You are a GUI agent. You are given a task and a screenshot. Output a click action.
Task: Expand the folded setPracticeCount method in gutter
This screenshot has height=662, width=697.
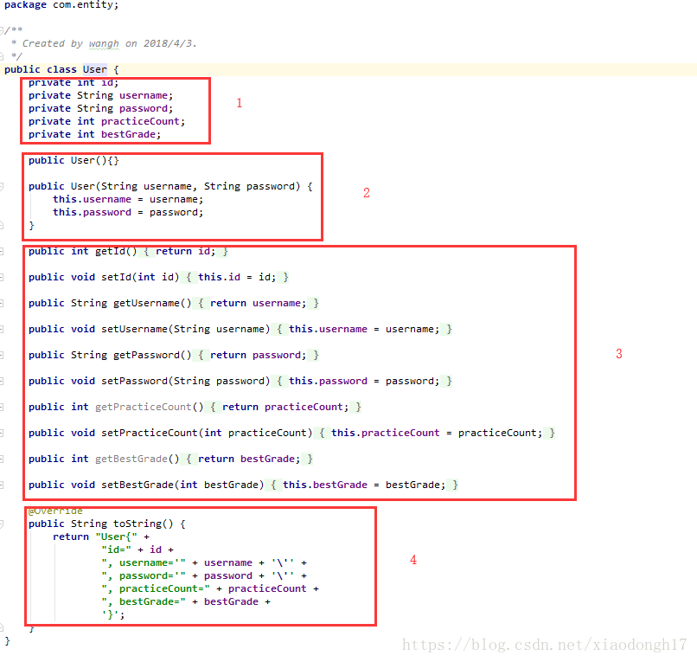pyautogui.click(x=2, y=433)
